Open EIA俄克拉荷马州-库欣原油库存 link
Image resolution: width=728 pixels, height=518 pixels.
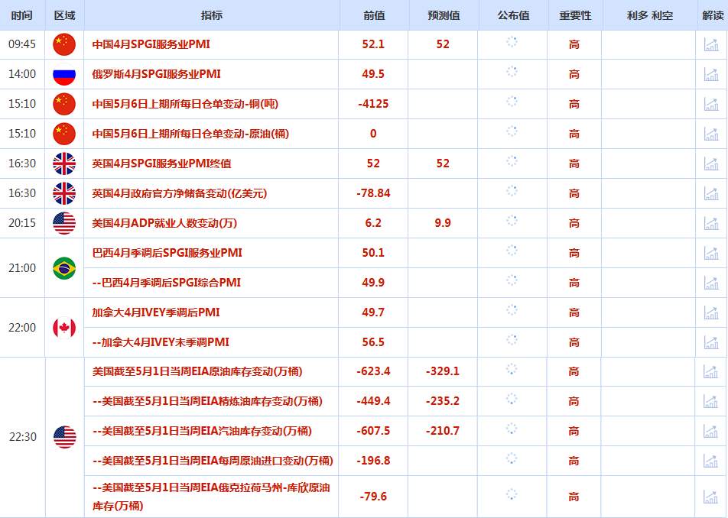point(211,497)
